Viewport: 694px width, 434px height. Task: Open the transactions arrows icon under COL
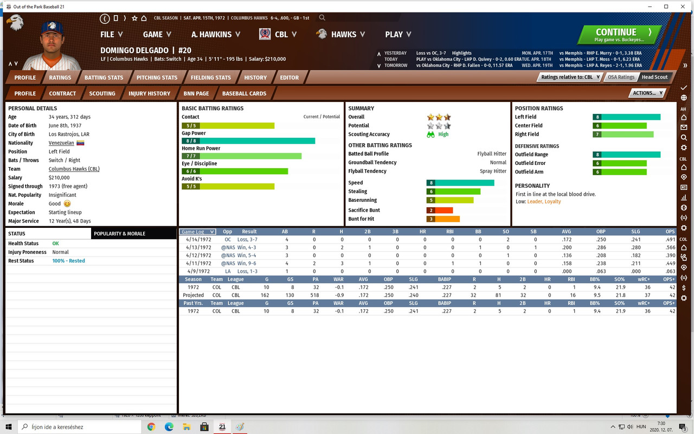[684, 278]
